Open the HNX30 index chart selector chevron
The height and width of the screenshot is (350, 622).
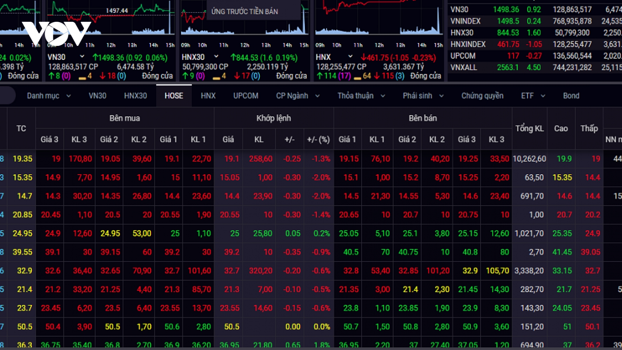[x=216, y=57]
